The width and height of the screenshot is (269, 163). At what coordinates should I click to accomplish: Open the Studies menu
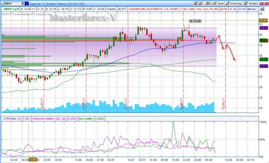pyautogui.click(x=251, y=3)
